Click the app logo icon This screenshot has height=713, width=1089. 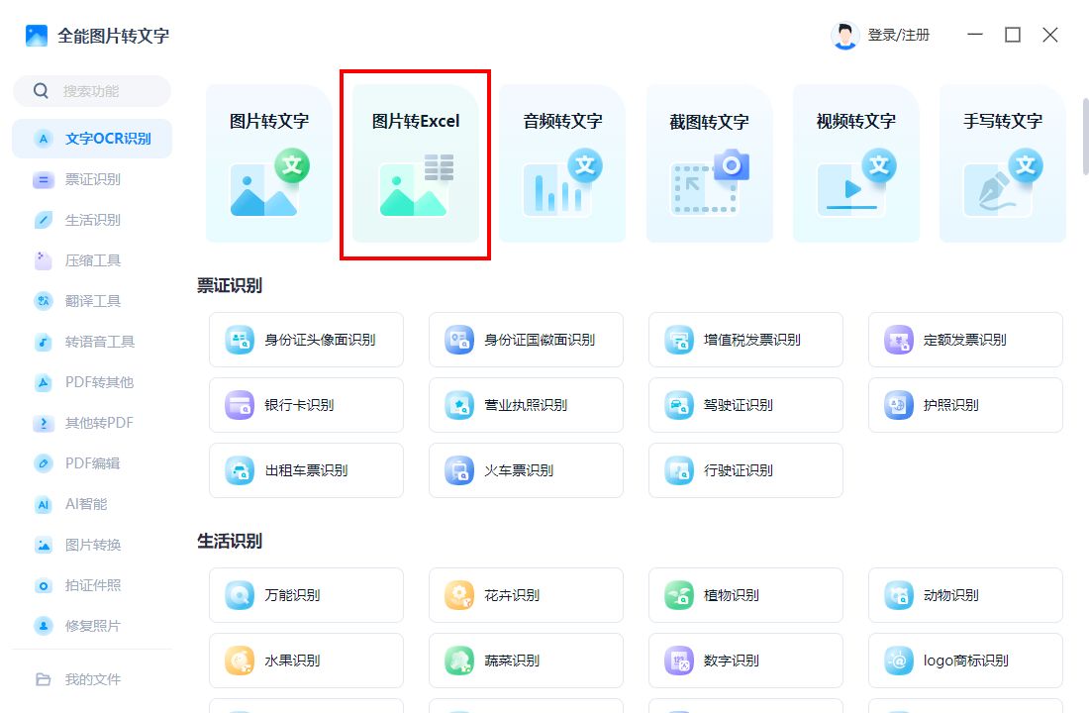point(37,36)
